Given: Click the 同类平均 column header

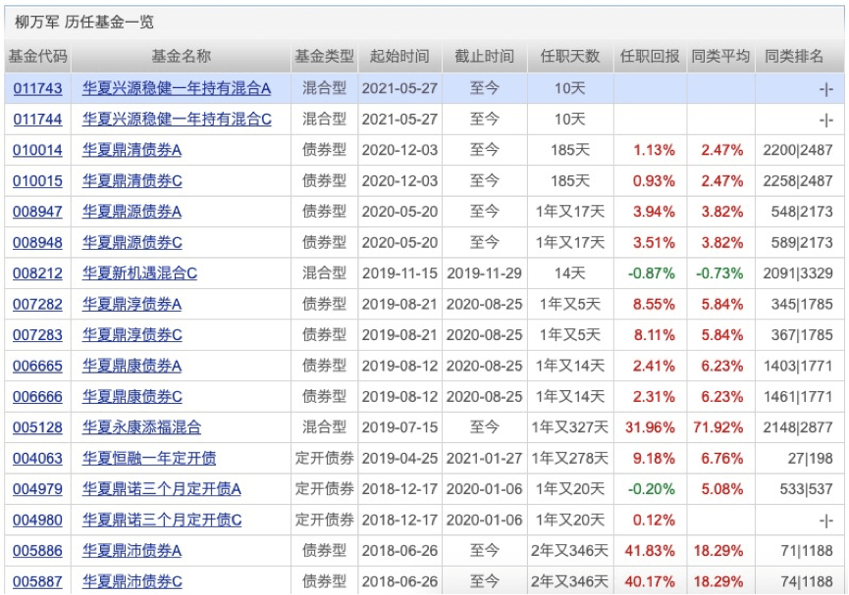Looking at the screenshot, I should (x=720, y=56).
